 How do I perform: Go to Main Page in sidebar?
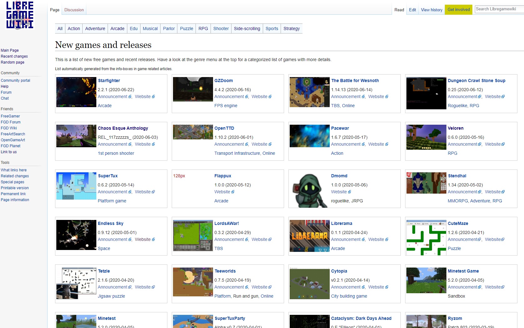click(x=10, y=50)
